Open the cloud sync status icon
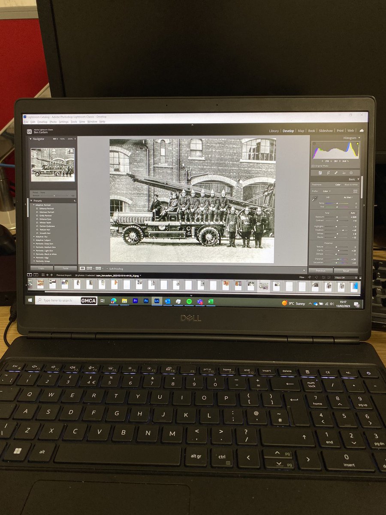Viewport: 386px width, 515px height. [x=362, y=130]
